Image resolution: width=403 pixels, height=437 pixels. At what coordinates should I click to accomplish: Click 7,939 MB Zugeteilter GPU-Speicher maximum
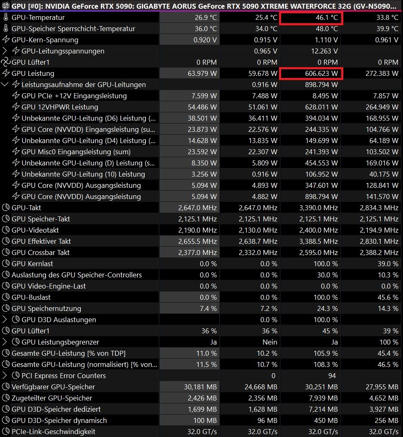pyautogui.click(x=323, y=398)
